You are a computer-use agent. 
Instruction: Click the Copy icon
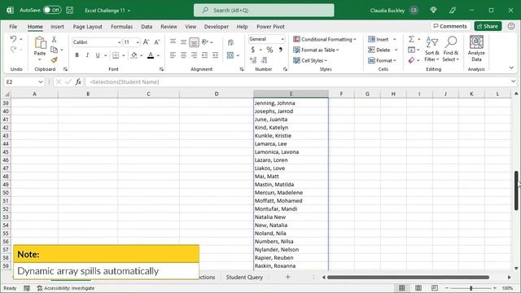54,50
